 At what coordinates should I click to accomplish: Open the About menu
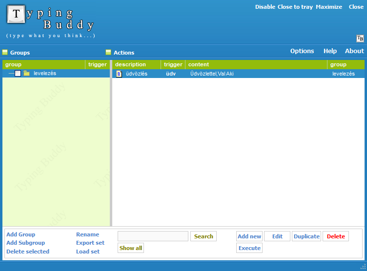pyautogui.click(x=354, y=51)
